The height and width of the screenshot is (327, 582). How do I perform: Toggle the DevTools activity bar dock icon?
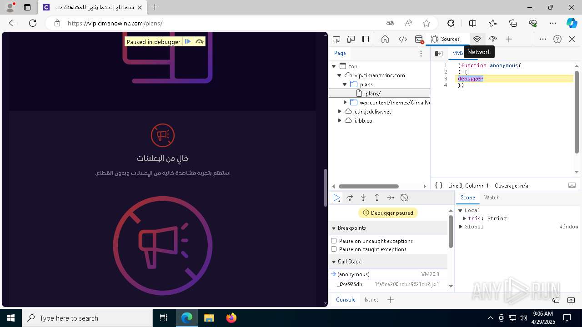(x=366, y=39)
